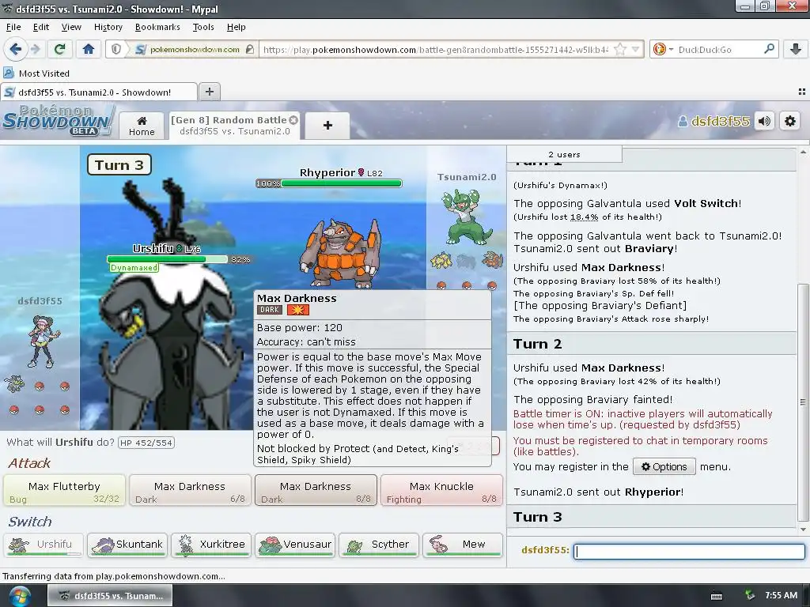Click the Windows Start orb
Image resolution: width=810 pixels, height=607 pixels.
click(x=19, y=596)
